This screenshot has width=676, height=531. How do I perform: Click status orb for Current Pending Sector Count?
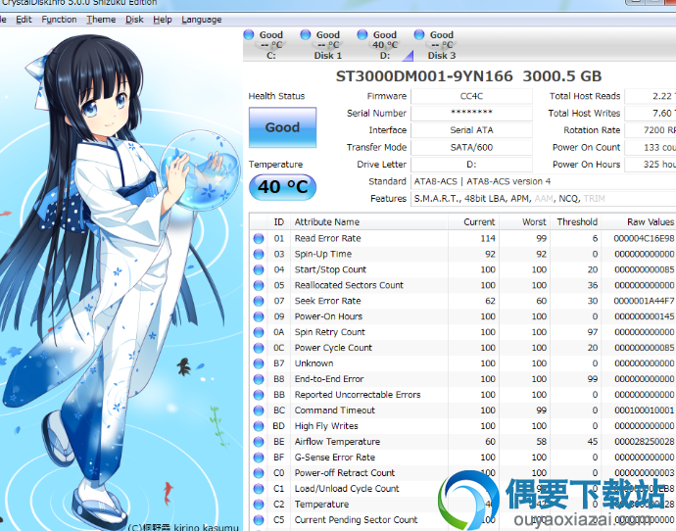pos(259,520)
